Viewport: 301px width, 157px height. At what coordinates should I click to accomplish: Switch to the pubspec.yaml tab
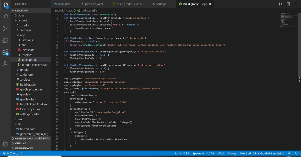(x=93, y=4)
